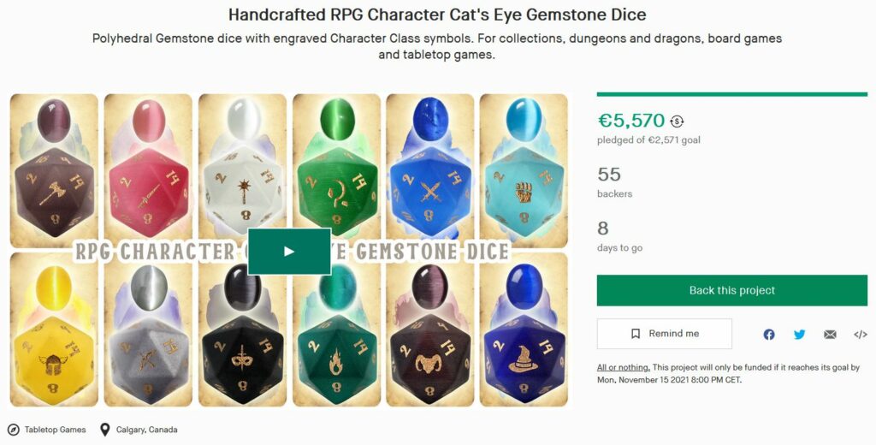Open the Calgary, Canada location link
The height and width of the screenshot is (445, 876).
pyautogui.click(x=146, y=430)
